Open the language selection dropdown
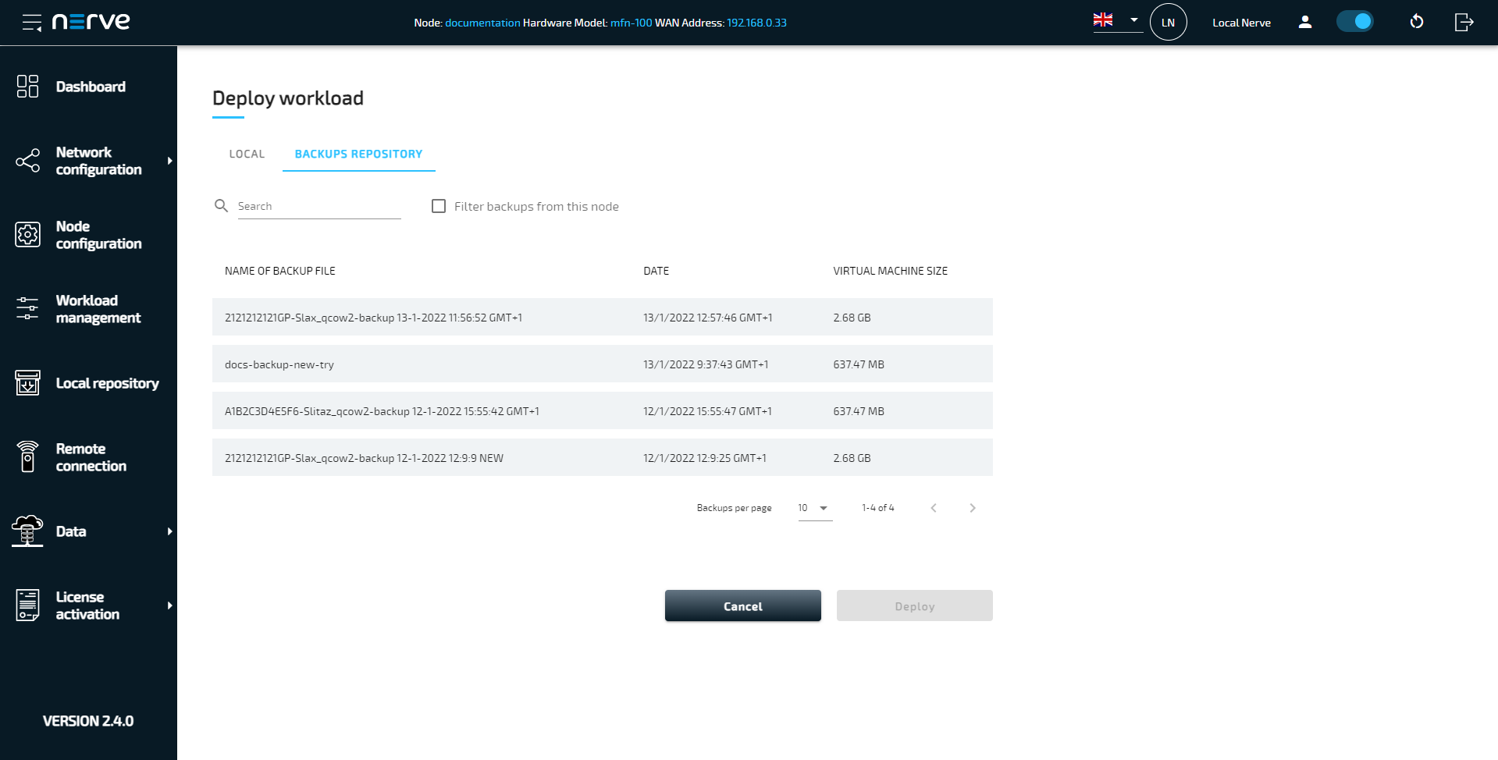1498x760 pixels. click(1117, 20)
